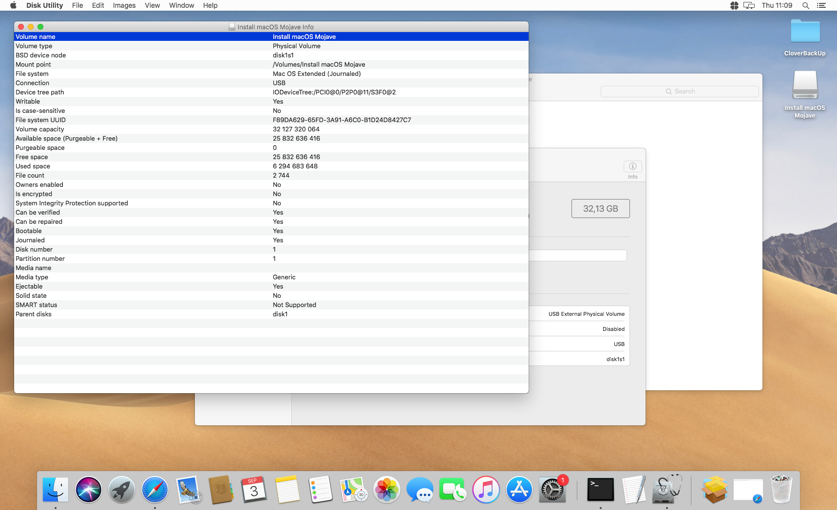Select the File system row

tap(271, 73)
